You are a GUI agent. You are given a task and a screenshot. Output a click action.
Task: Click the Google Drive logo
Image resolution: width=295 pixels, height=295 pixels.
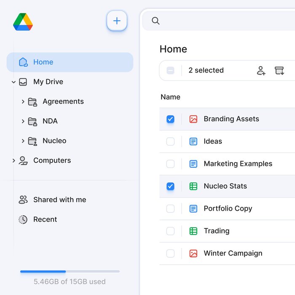pyautogui.click(x=23, y=22)
